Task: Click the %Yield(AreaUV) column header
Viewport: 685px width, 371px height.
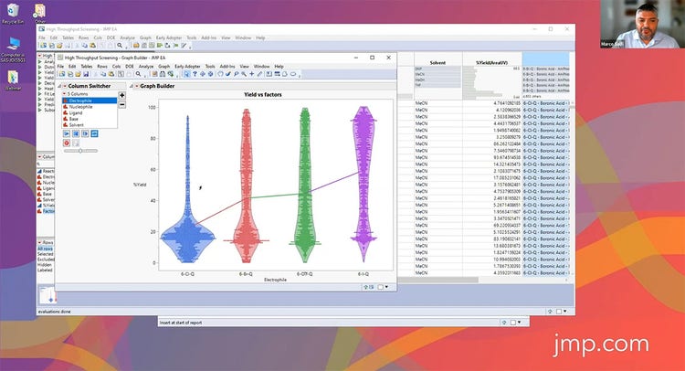Action: [x=492, y=62]
